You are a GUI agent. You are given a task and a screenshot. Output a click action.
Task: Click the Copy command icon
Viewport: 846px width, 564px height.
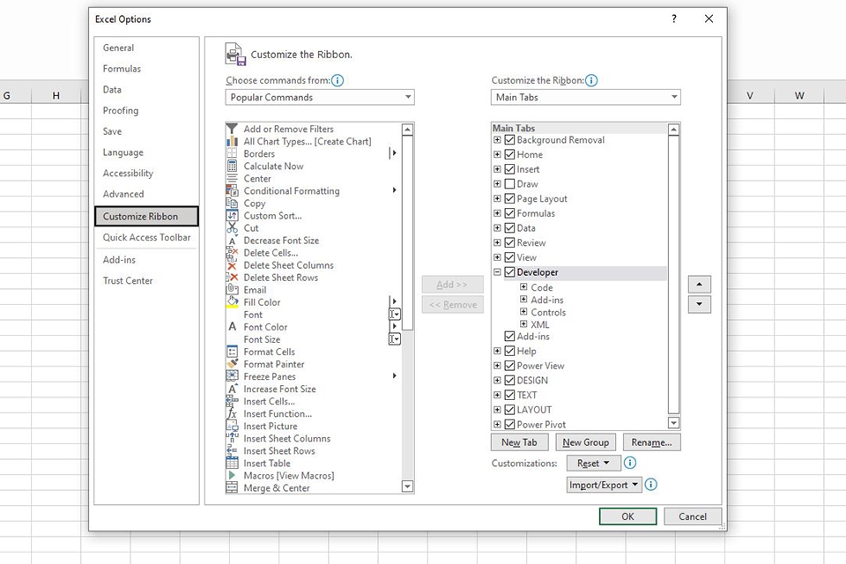(x=232, y=204)
